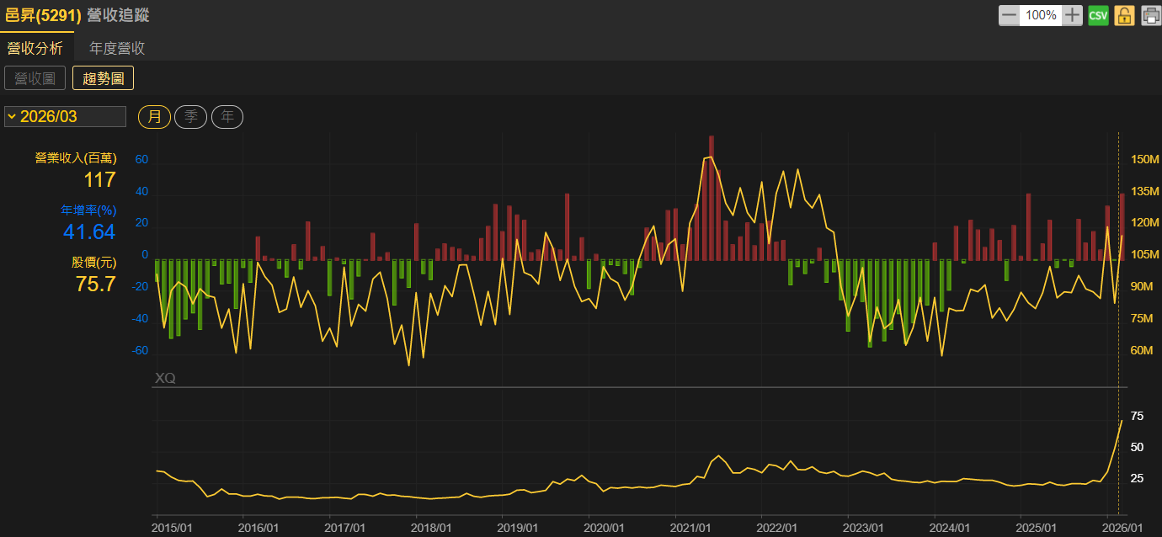Screen dimensions: 1162x537
Task: Toggle the yellow unlock padlock icon
Action: pyautogui.click(x=1124, y=15)
